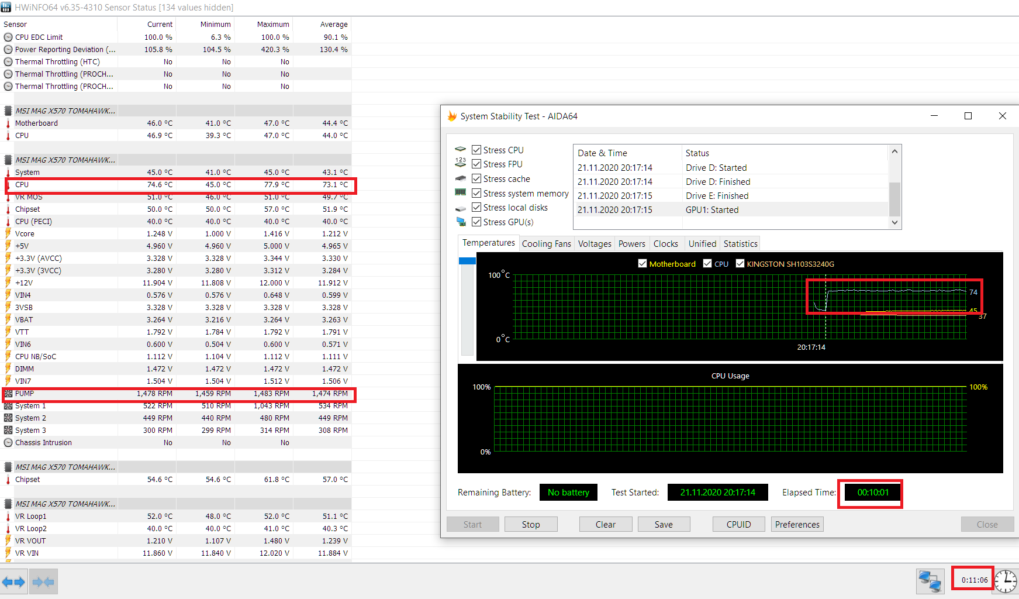Disable the Stress cache option
The width and height of the screenshot is (1019, 599).
476,178
